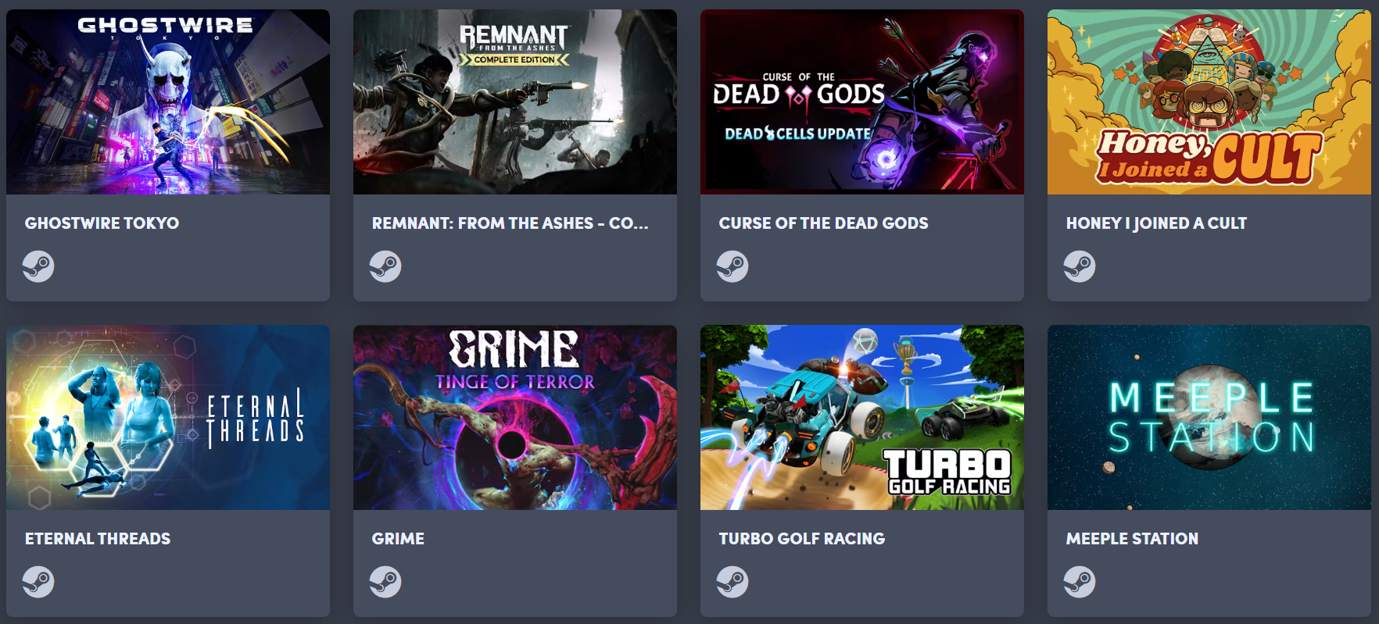Select the Eternal Threads cover image
This screenshot has width=1379, height=624.
tap(168, 417)
